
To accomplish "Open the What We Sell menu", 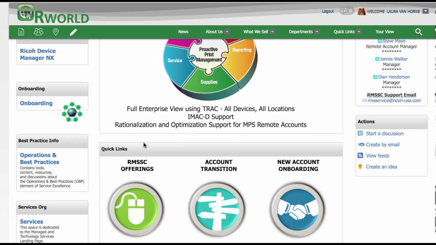I will coord(255,32).
